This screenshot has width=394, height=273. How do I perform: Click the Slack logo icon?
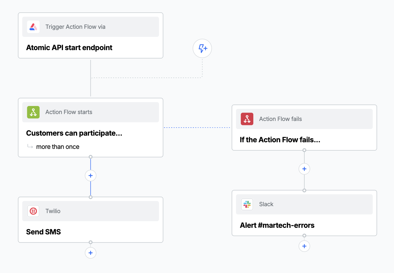coord(247,204)
